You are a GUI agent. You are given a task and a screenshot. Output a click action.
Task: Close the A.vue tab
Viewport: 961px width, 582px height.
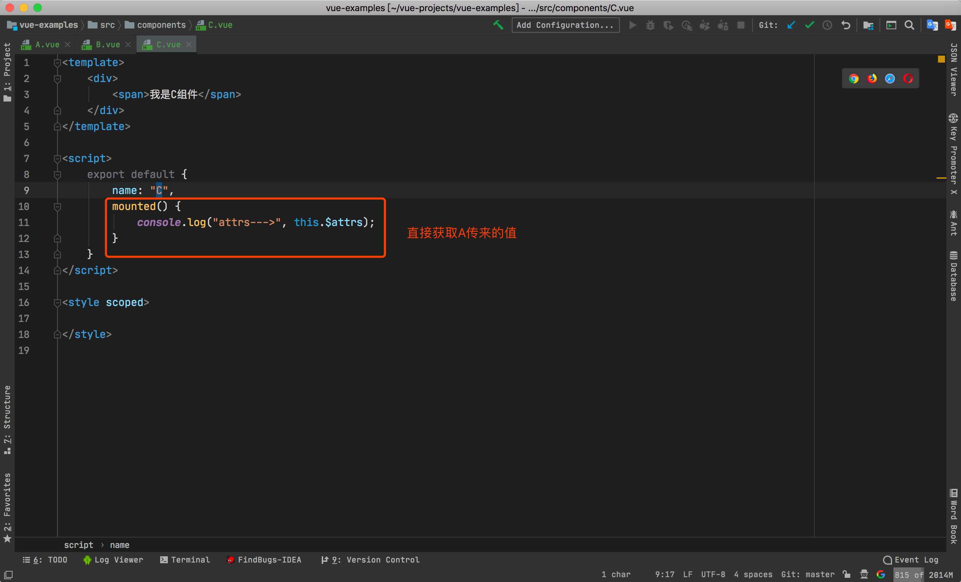point(68,45)
